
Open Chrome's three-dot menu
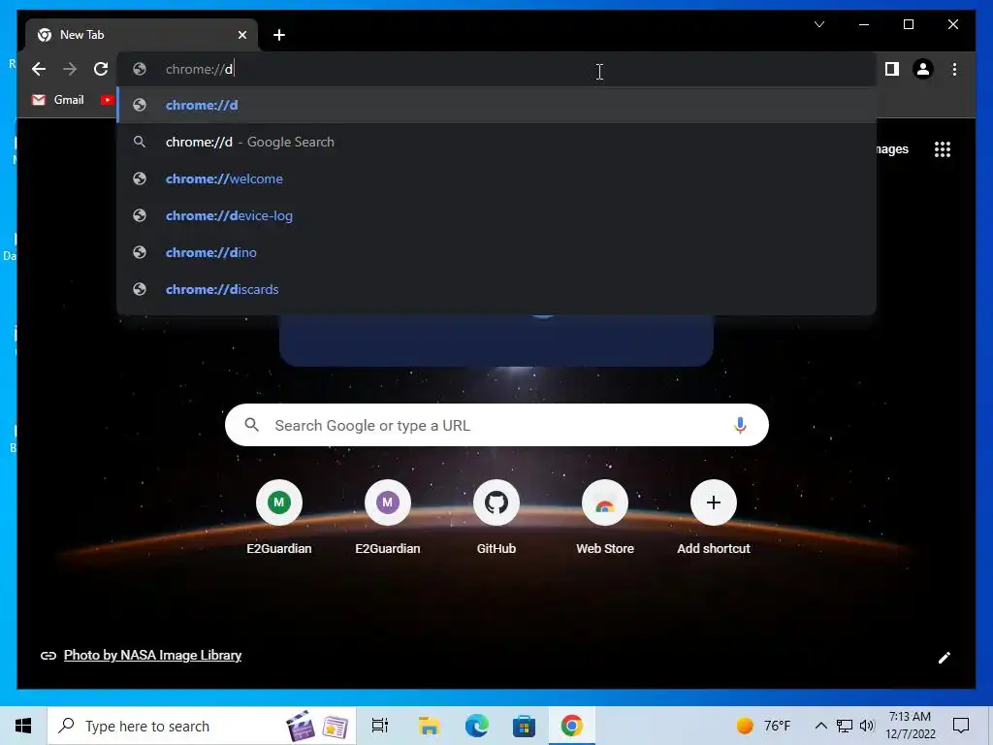click(954, 69)
